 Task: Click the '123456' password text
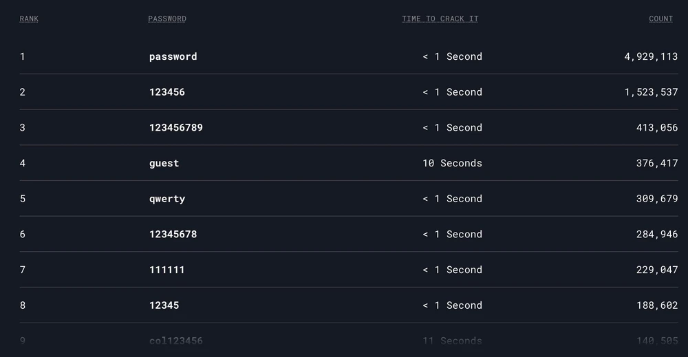[166, 92]
